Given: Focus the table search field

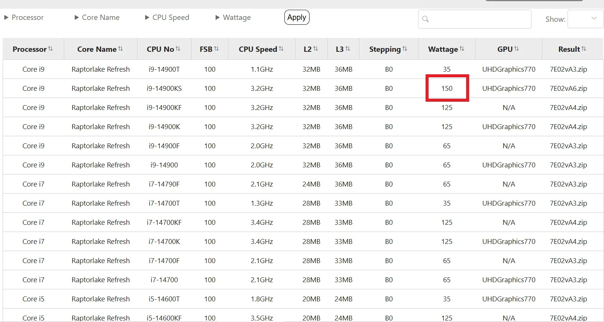Looking at the screenshot, I should point(475,19).
